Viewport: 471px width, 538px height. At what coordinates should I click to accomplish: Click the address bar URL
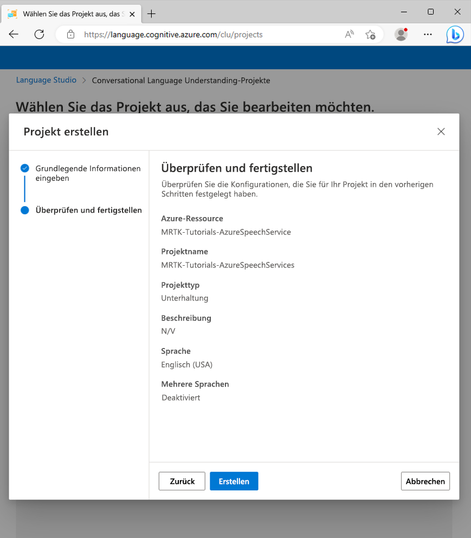[x=173, y=35]
